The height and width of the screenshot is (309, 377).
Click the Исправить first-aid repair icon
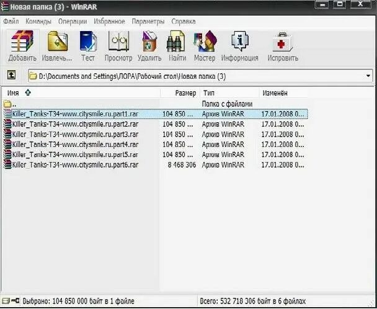click(x=283, y=42)
